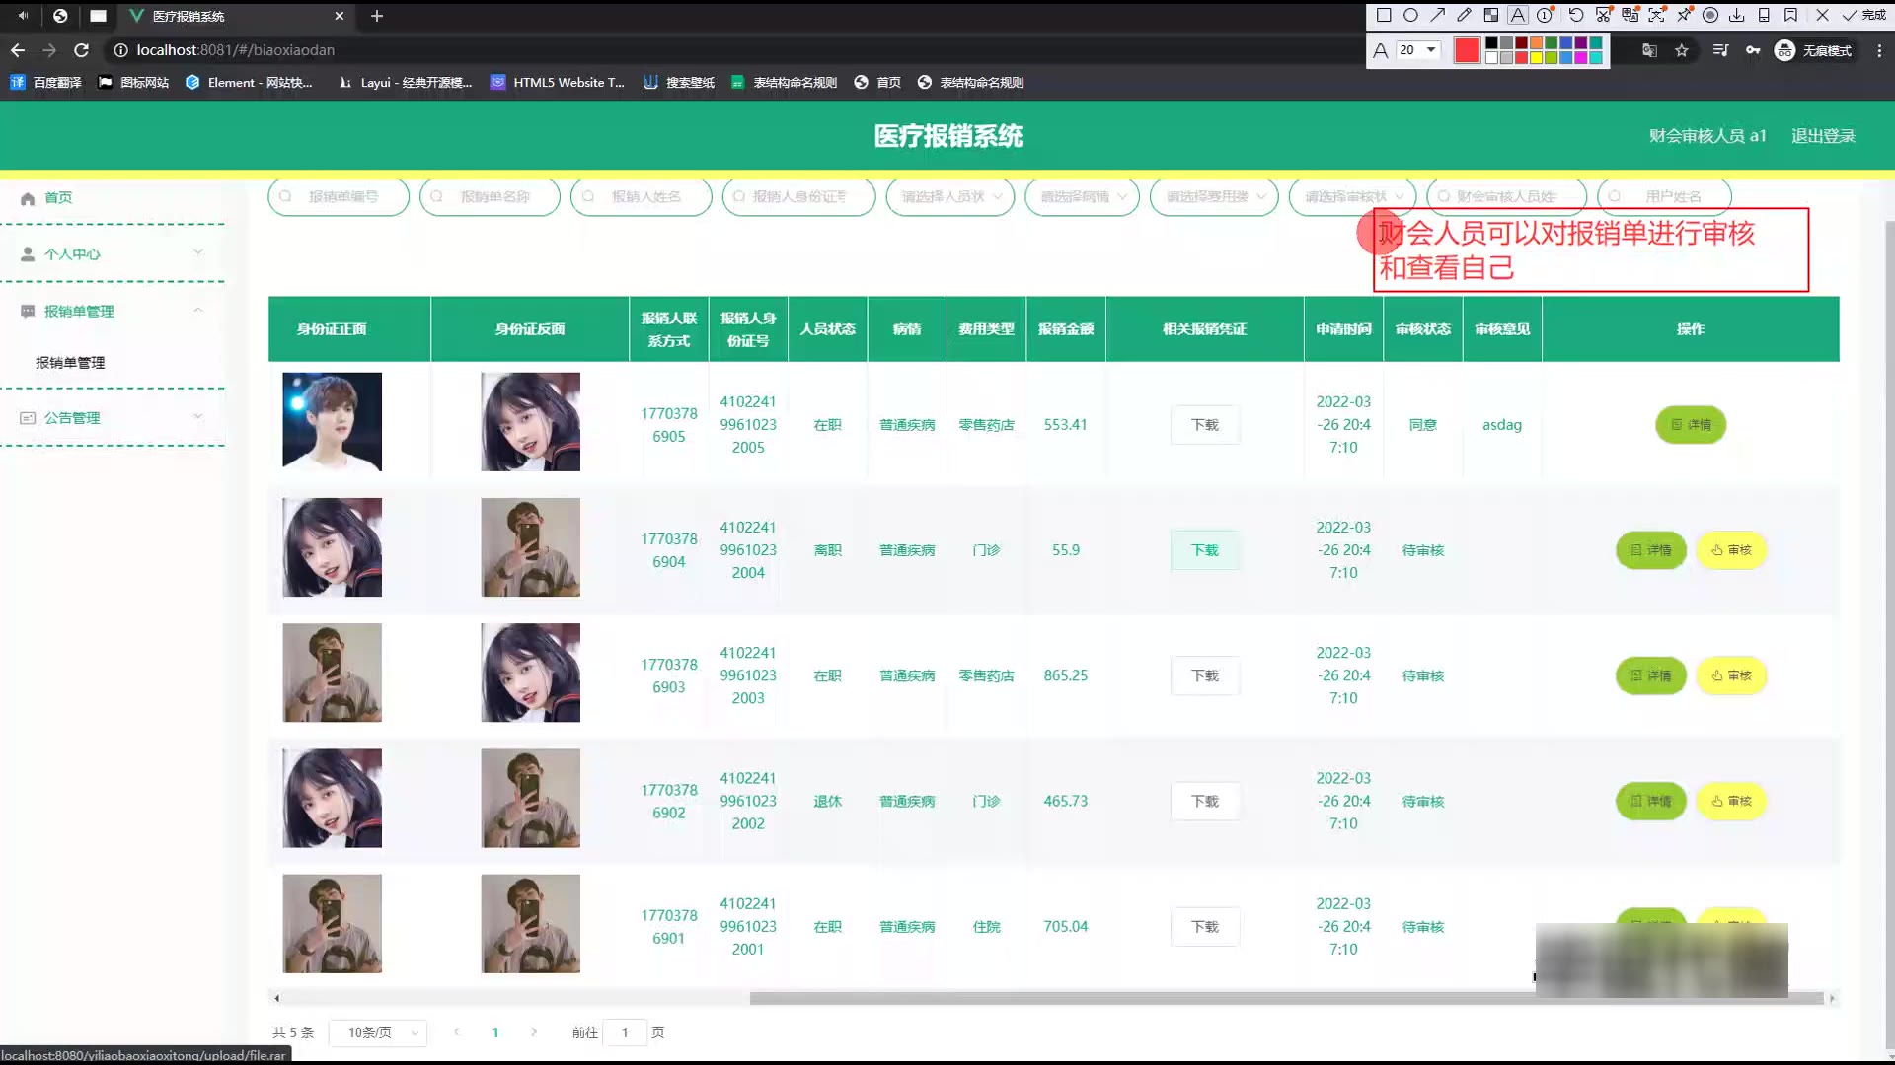Viewport: 1895px width, 1065px height.
Task: Bookmark this page with star icon
Action: [x=1682, y=50]
